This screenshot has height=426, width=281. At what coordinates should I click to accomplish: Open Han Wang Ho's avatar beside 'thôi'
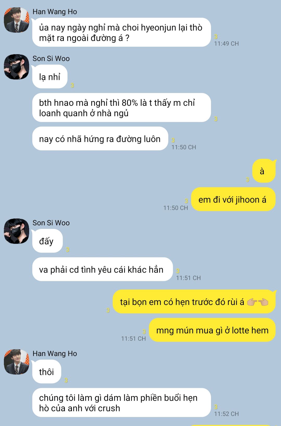(16, 362)
